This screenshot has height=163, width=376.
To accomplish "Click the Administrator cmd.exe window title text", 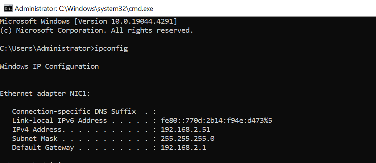I will (84, 9).
